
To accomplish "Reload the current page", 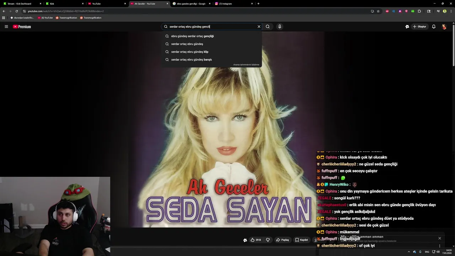I will tap(17, 11).
